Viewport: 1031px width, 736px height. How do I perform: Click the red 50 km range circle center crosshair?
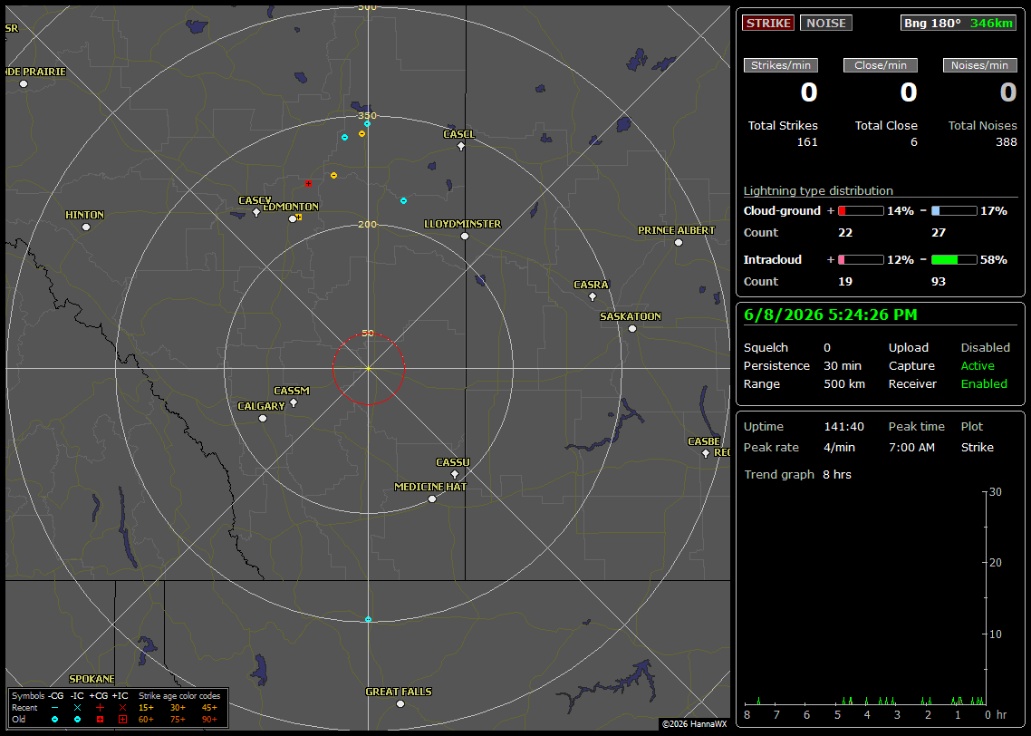368,368
